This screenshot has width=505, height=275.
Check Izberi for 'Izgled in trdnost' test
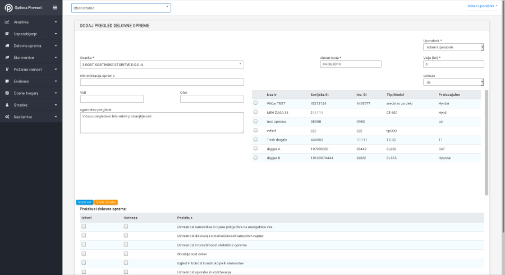click(x=84, y=263)
